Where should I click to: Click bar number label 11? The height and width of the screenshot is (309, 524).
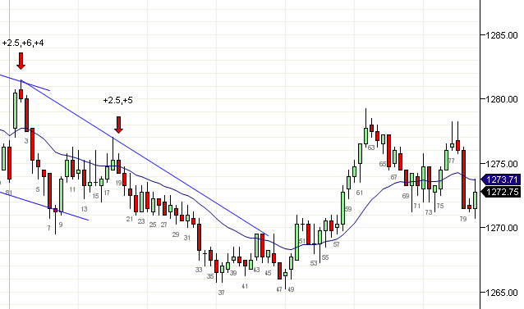tap(72, 189)
